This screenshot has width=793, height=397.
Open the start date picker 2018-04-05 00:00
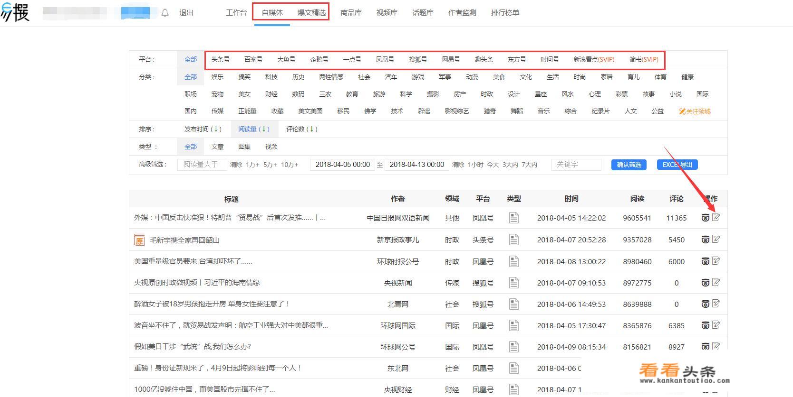point(342,165)
